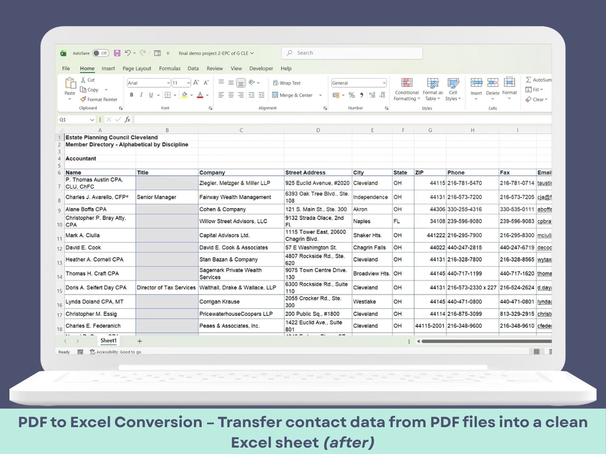Expand the Merge & Center dropdown arrow
The image size is (606, 454).
click(321, 95)
